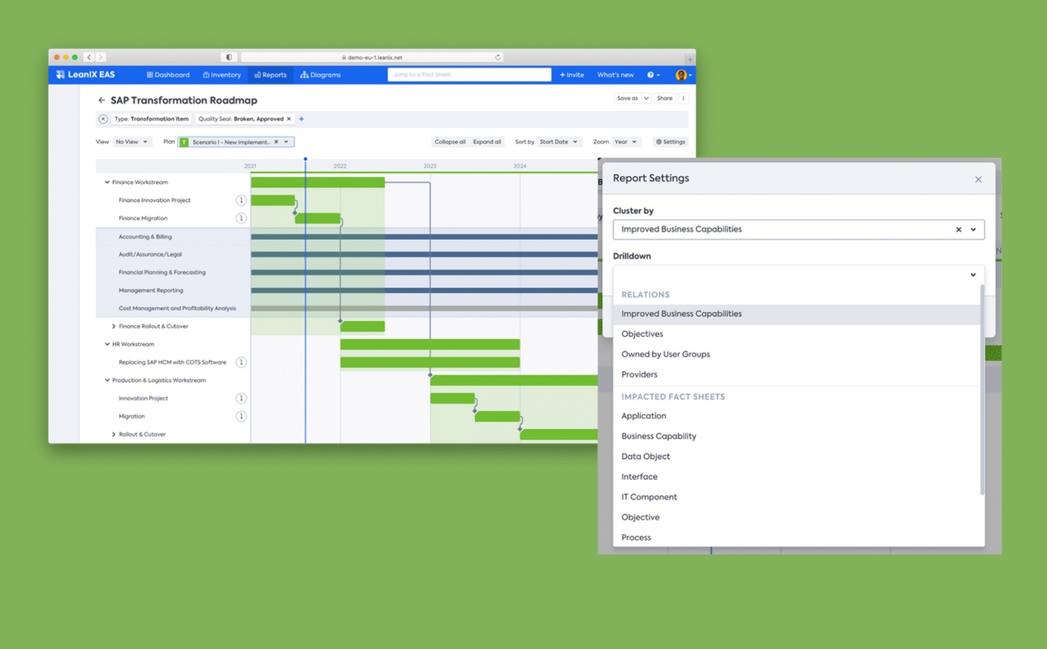The width and height of the screenshot is (1047, 649).
Task: Click the Type: Transformation Item filter chip
Action: (151, 119)
